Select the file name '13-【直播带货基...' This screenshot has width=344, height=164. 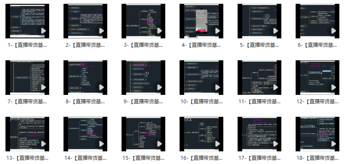click(27, 158)
